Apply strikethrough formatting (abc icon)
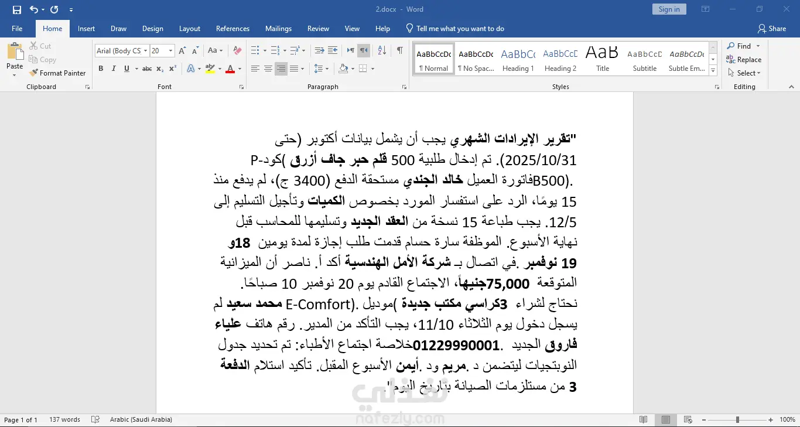The height and width of the screenshot is (427, 800). click(147, 69)
